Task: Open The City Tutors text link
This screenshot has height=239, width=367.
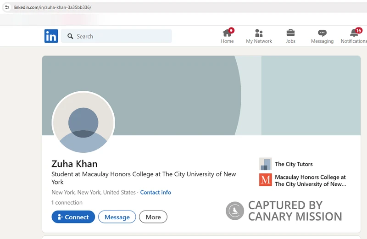Action: [x=294, y=164]
